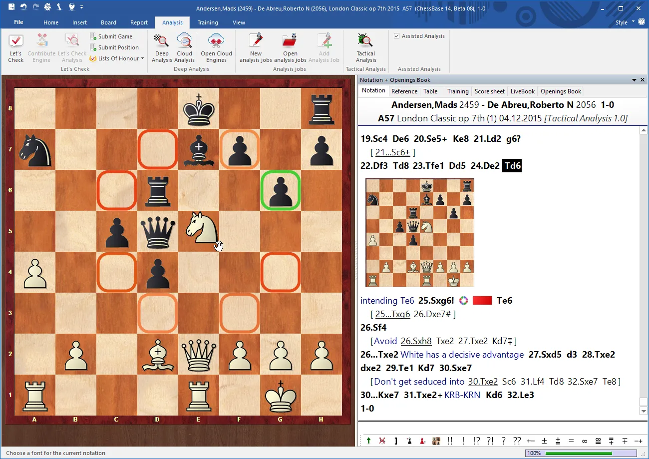Open the Reference tab
Screen dimensions: 649x459
(x=404, y=91)
